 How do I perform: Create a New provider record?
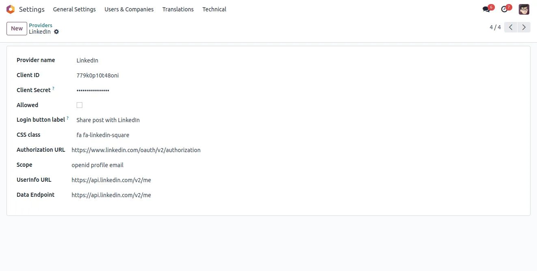17,28
